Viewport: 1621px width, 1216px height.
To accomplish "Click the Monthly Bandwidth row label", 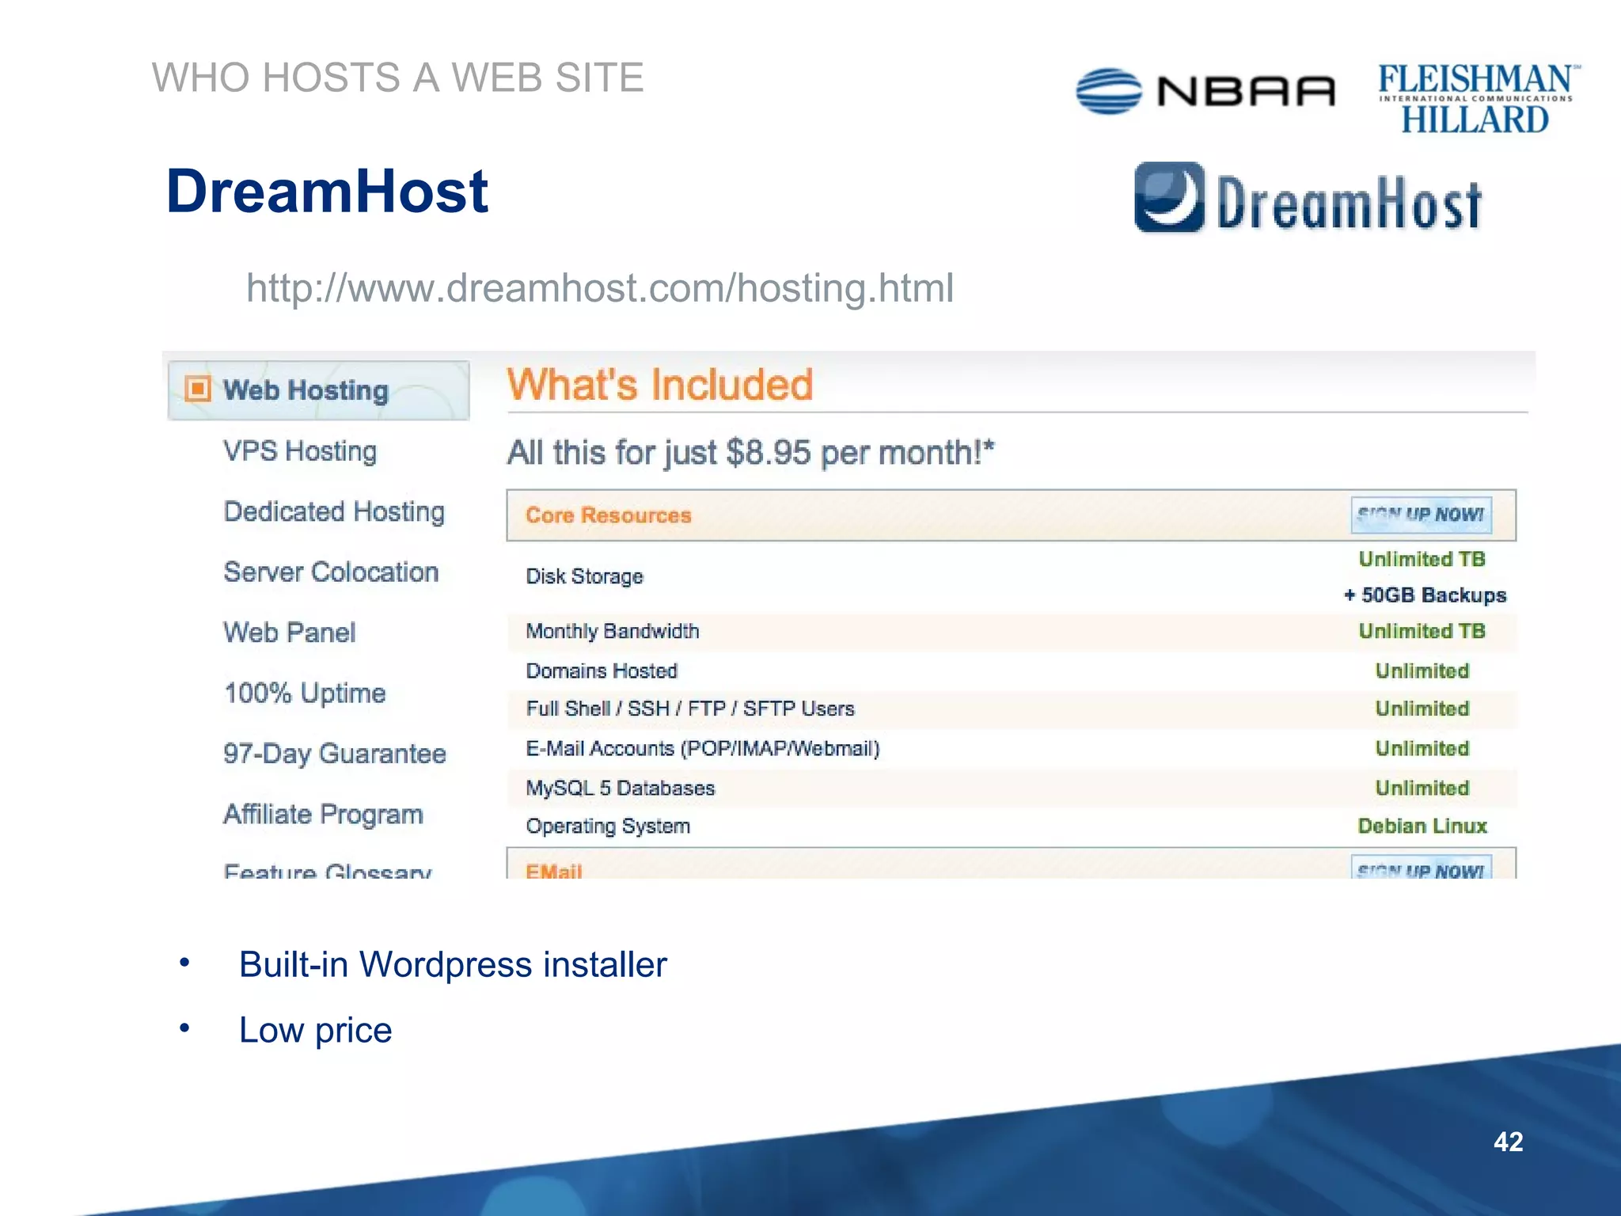I will pyautogui.click(x=613, y=631).
